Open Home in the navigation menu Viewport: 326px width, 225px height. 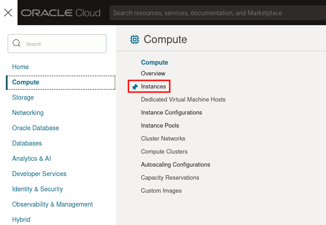20,67
